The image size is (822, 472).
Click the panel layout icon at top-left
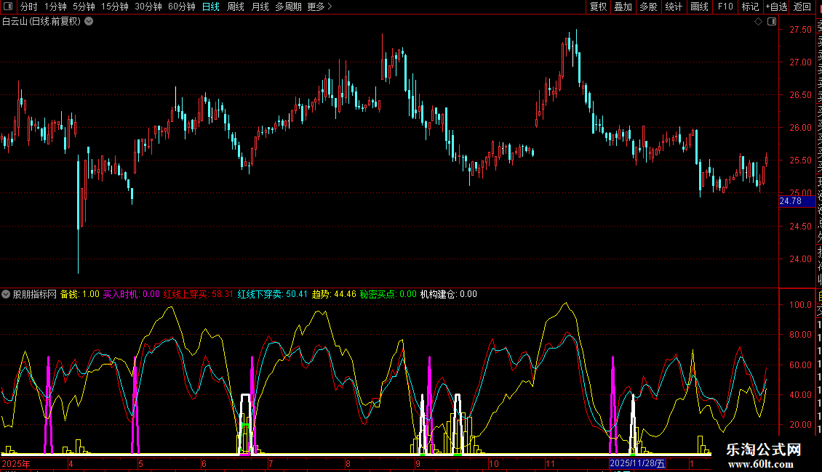8,7
